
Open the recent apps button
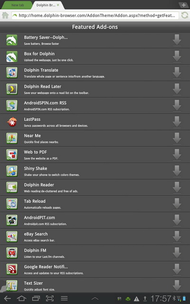pos(36,298)
